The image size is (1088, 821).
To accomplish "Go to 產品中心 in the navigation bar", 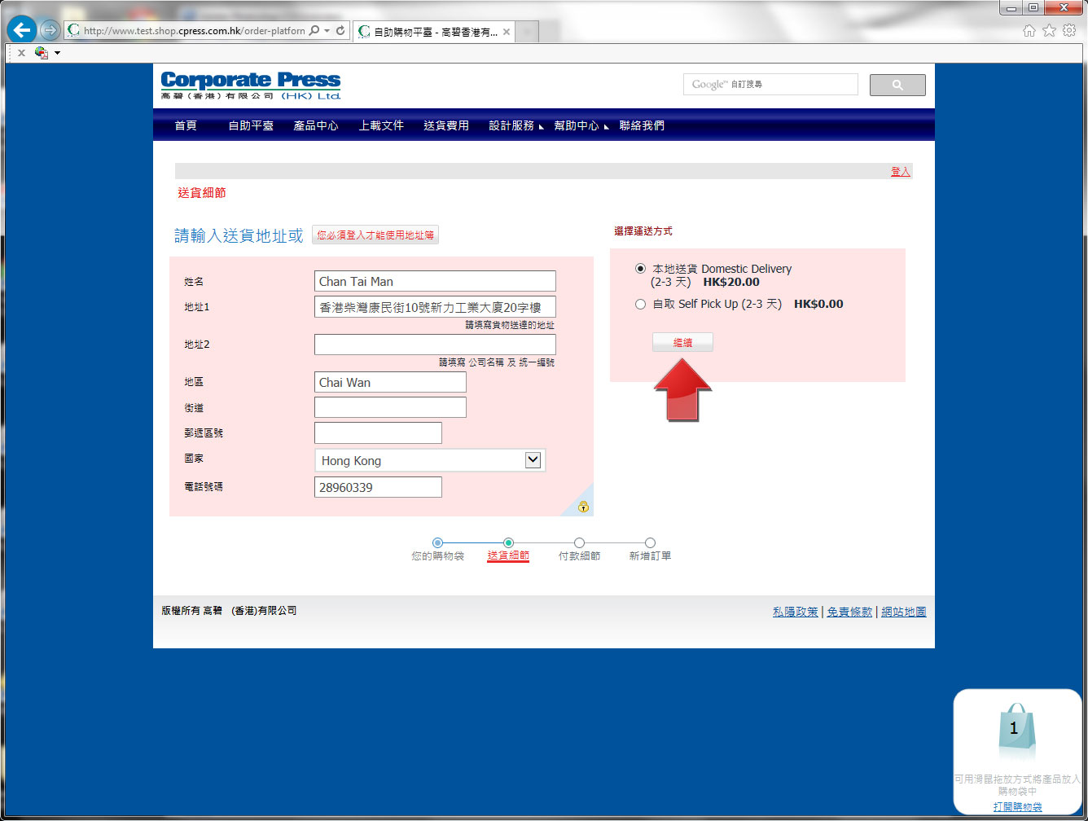I will (x=316, y=125).
